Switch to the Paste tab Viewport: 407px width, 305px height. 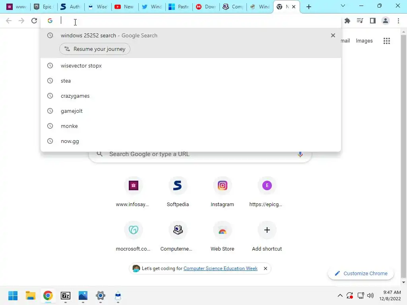click(x=179, y=7)
